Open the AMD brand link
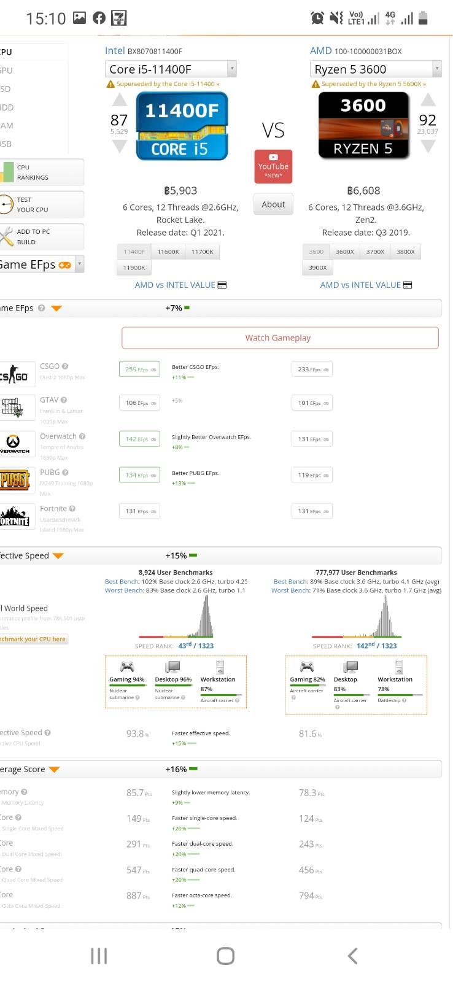The image size is (453, 982). [320, 51]
